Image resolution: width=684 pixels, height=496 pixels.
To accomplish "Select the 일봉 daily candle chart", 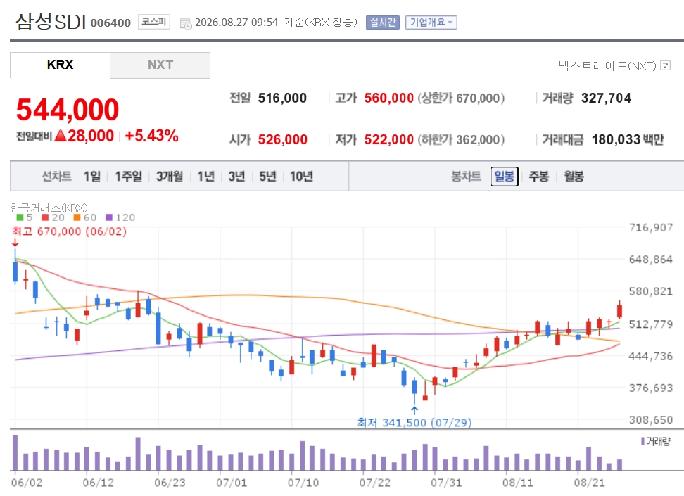I will pos(505,177).
